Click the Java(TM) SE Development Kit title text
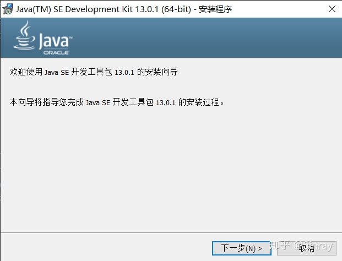Screen dimensions: 342x261 pos(124,9)
